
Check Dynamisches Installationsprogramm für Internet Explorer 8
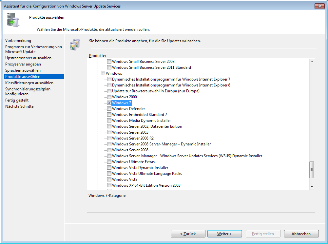(x=109, y=85)
